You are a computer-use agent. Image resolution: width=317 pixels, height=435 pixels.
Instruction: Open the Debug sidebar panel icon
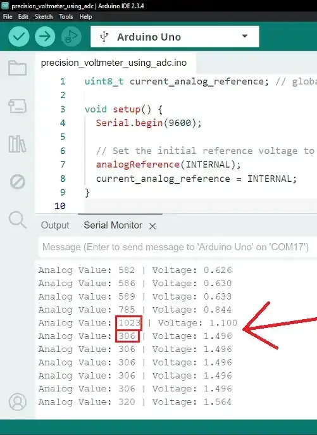click(18, 182)
